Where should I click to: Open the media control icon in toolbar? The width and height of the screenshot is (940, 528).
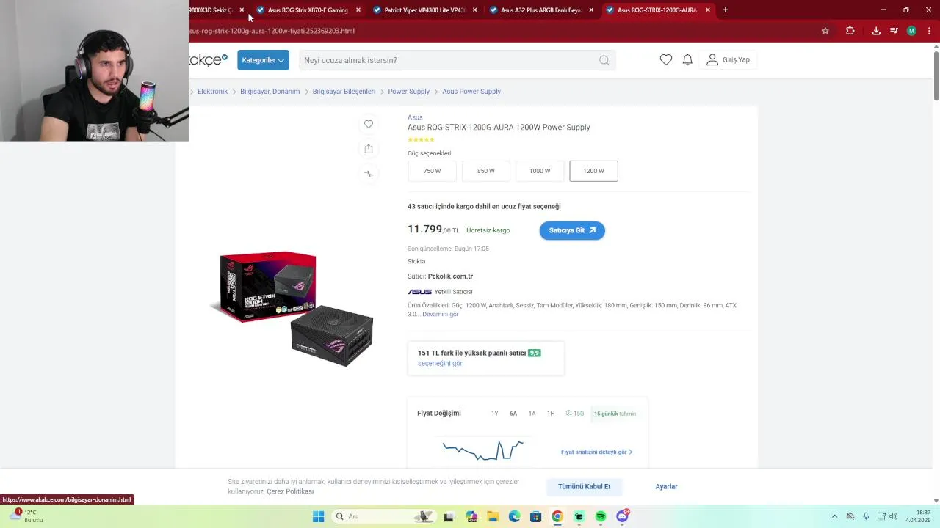point(894,31)
